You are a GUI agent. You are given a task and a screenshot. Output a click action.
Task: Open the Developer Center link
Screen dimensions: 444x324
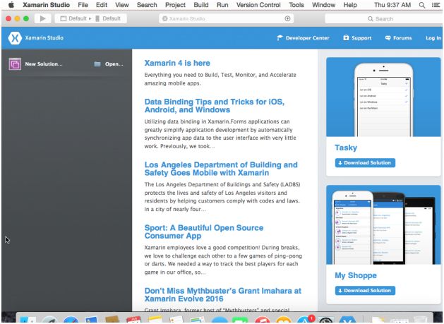[307, 38]
